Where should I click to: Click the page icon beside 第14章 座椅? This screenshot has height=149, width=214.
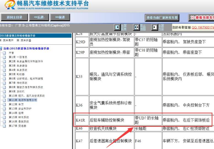(x=4, y=113)
